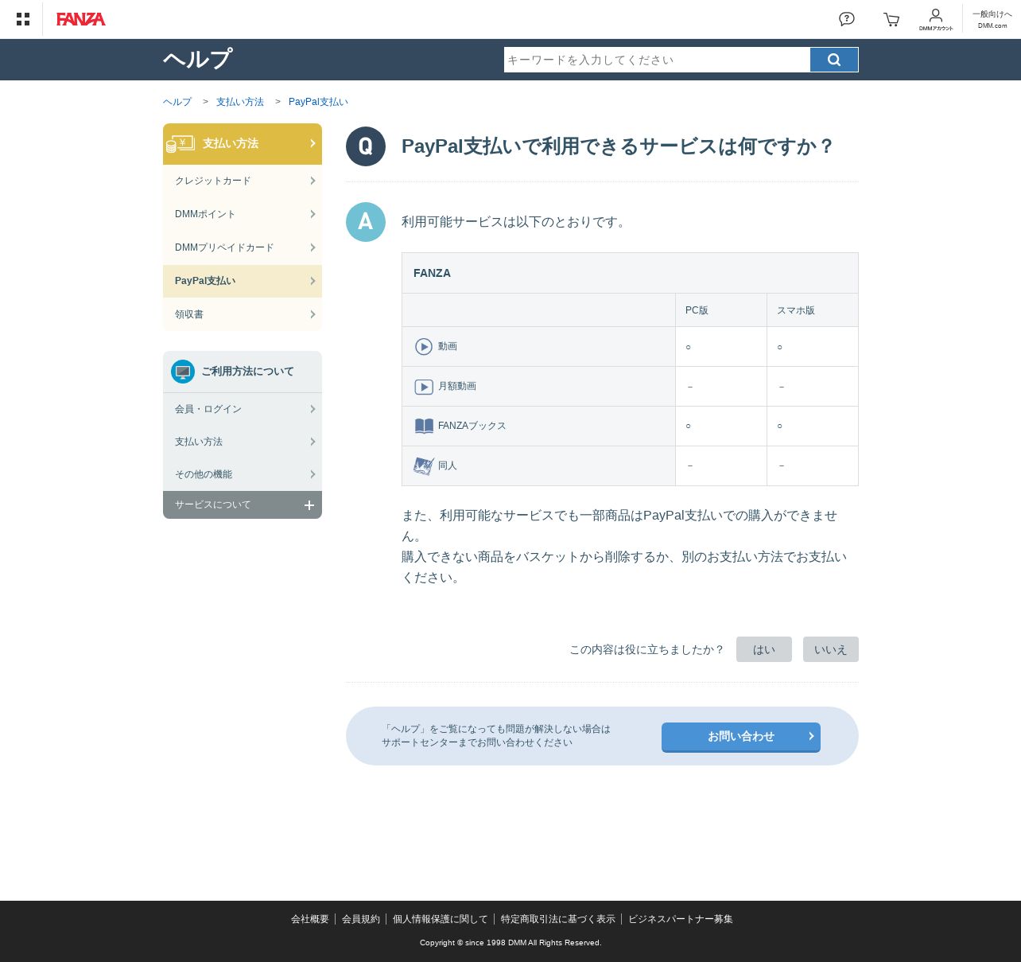The image size is (1021, 962).
Task: Click the FANZA logo
Action: tap(81, 19)
